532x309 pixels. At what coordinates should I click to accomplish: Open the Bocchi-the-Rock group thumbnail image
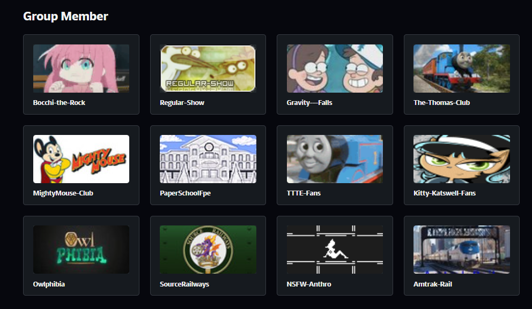(x=81, y=69)
